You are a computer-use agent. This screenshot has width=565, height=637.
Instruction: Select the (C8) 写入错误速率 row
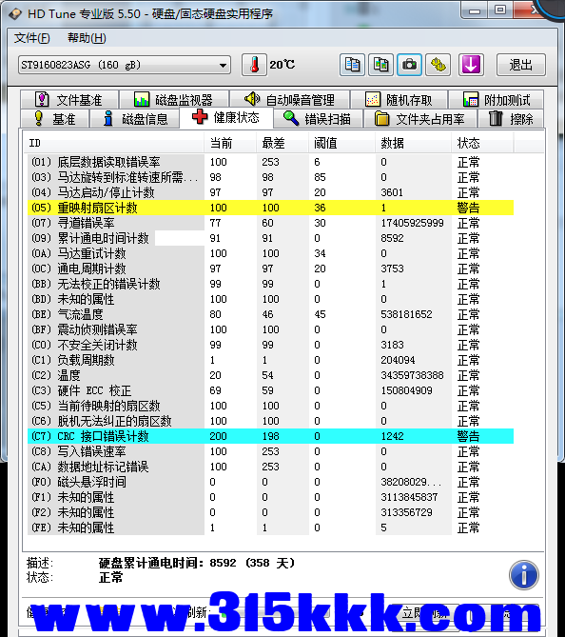(270, 451)
